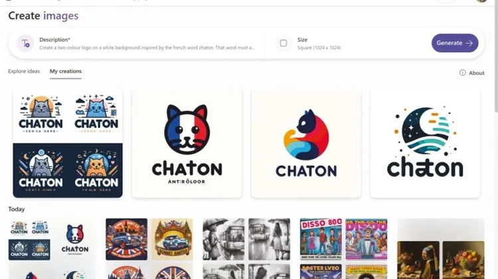This screenshot has width=498, height=279.
Task: Open the French flag cat logo
Action: coord(187,144)
